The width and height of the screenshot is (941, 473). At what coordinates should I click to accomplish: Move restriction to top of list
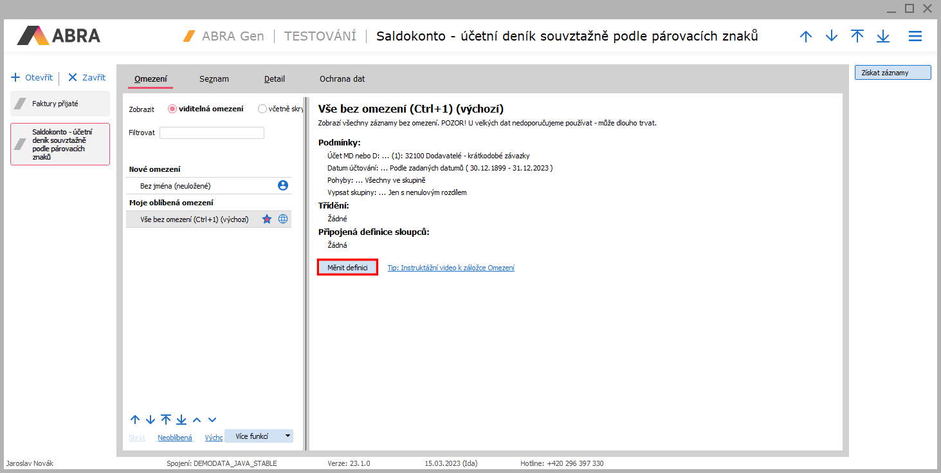coord(166,420)
